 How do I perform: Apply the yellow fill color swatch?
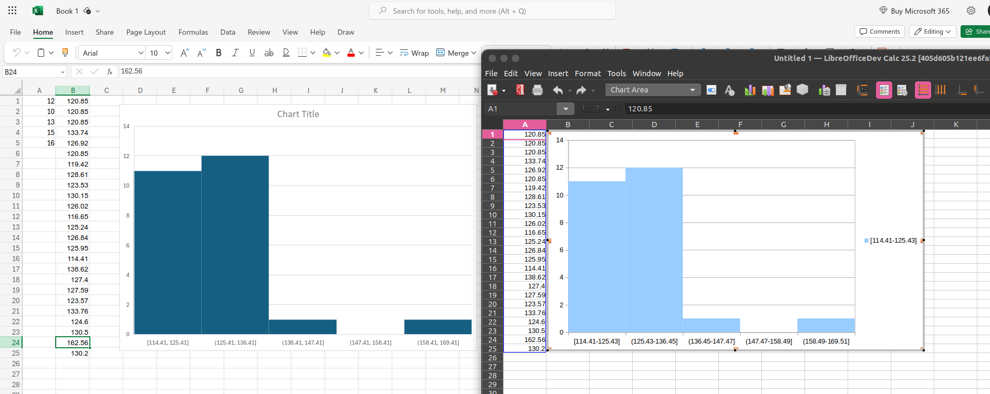(x=327, y=53)
